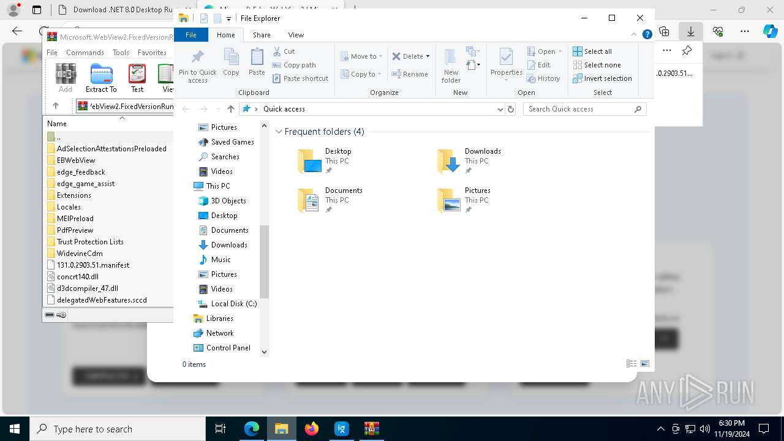
Task: Click the New folder icon
Action: (450, 57)
